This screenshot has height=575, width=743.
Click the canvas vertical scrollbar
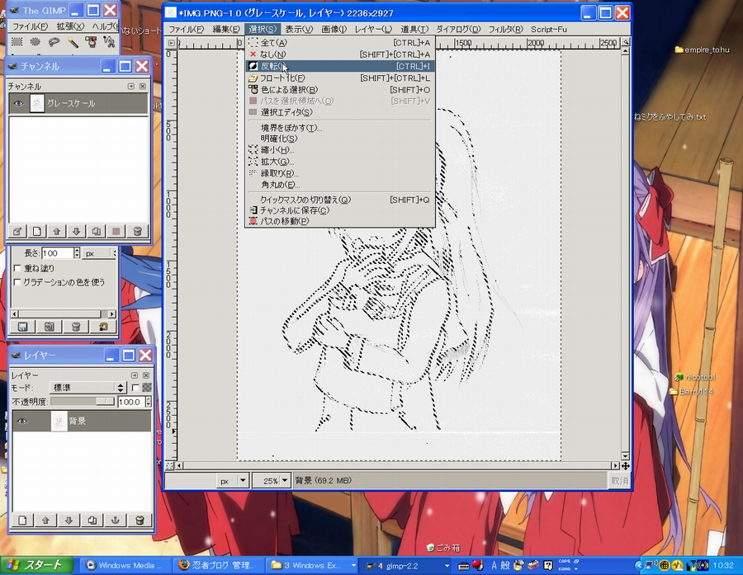pyautogui.click(x=626, y=253)
